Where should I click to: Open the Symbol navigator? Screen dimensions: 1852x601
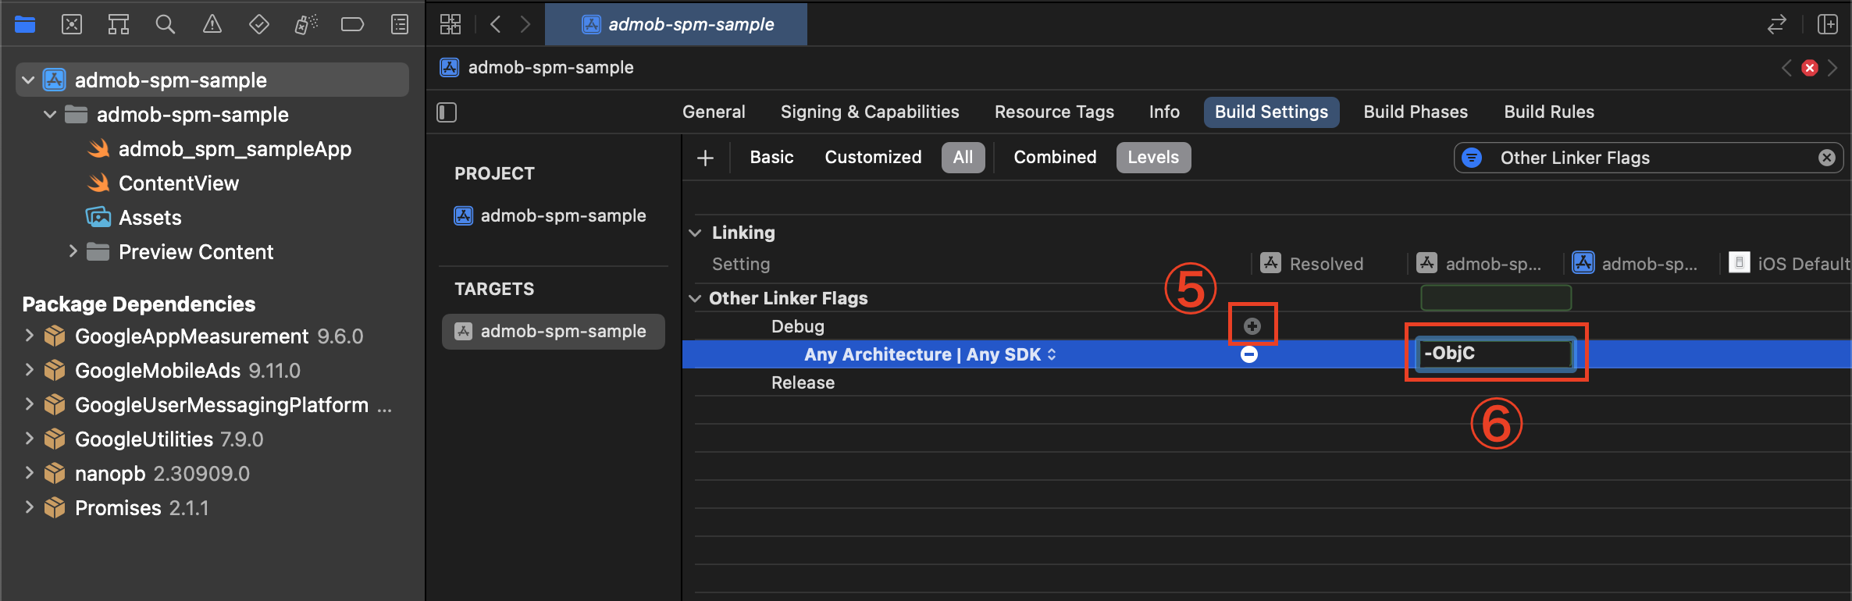[119, 25]
